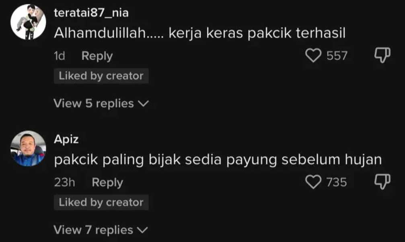This screenshot has height=242, width=405.
Task: Select the comment text 'kerja keras pakcik terhasil'
Action: 257,34
